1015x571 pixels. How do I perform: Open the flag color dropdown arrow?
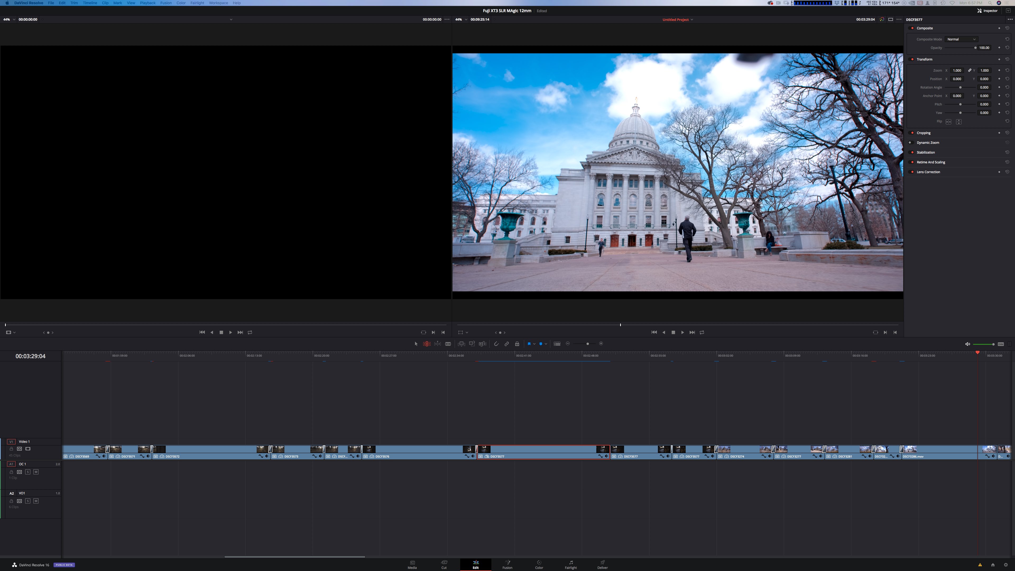[534, 344]
